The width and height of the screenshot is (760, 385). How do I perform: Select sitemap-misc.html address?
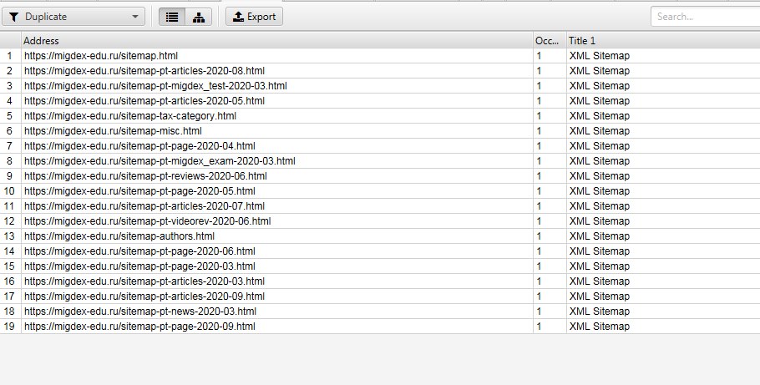[113, 131]
